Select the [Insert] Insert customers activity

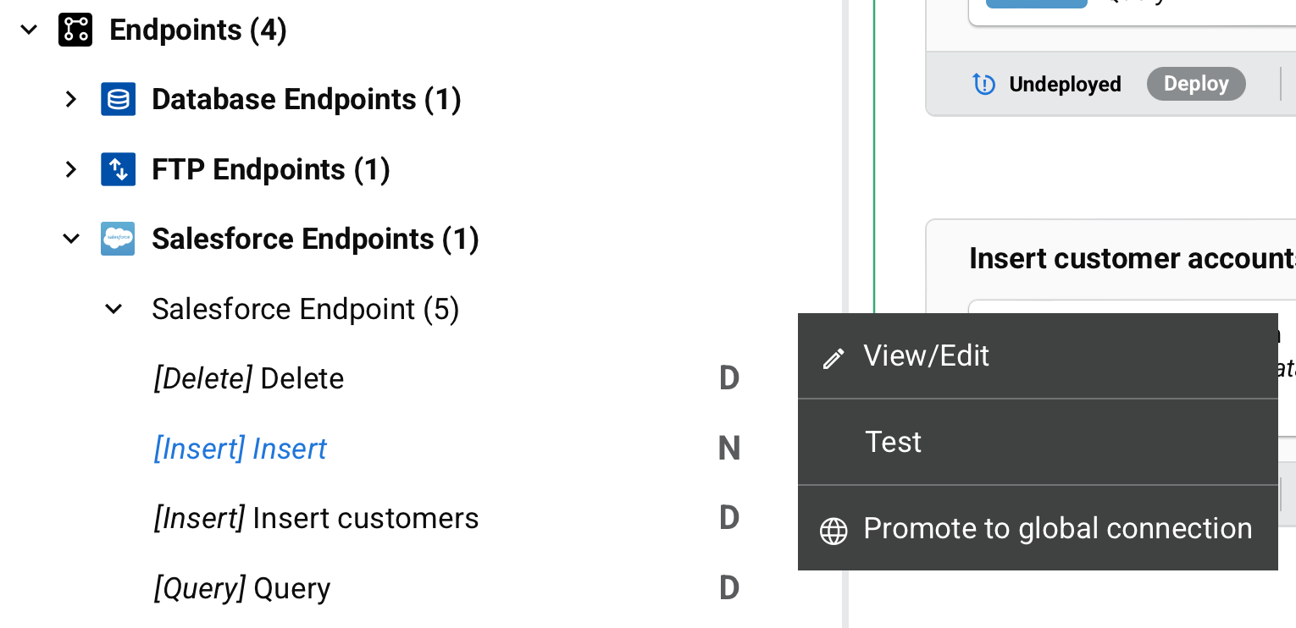point(315,517)
